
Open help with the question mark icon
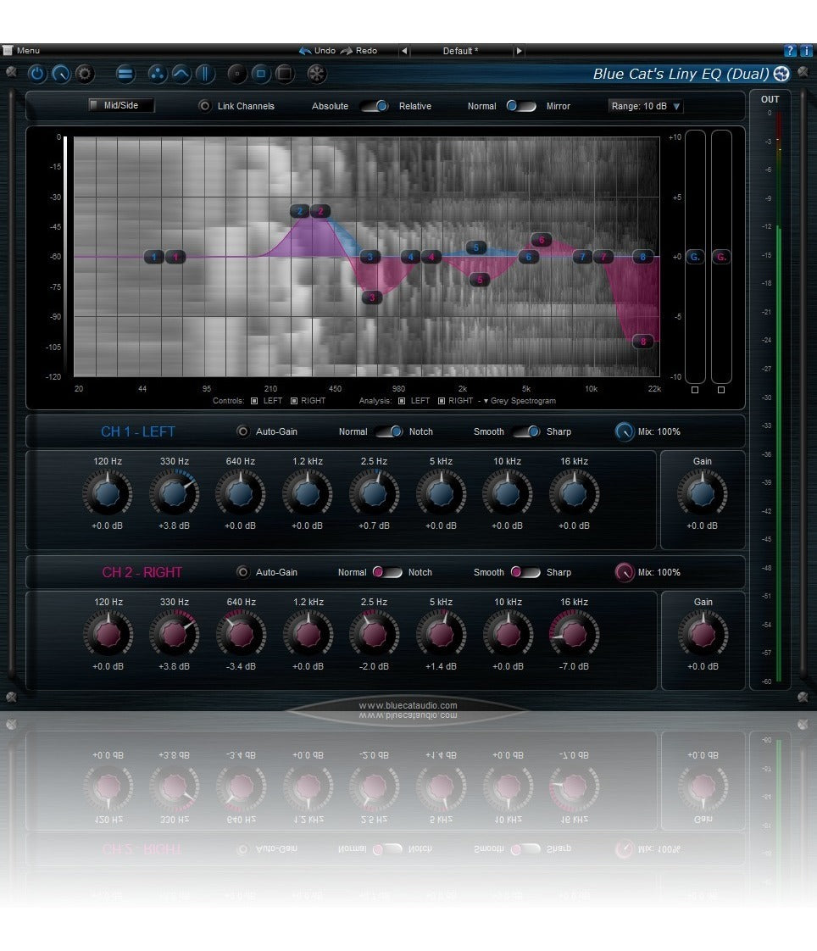pyautogui.click(x=790, y=51)
